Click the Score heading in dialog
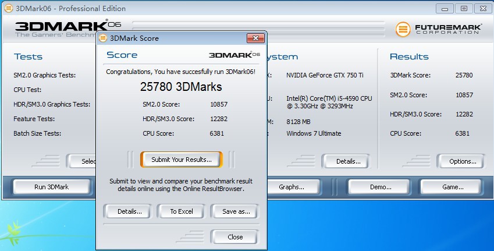The height and width of the screenshot is (251, 494). coord(122,55)
